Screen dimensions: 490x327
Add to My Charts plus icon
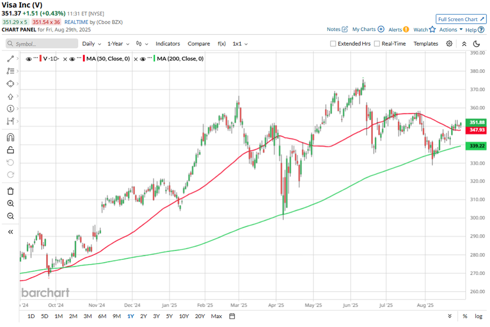(x=381, y=29)
